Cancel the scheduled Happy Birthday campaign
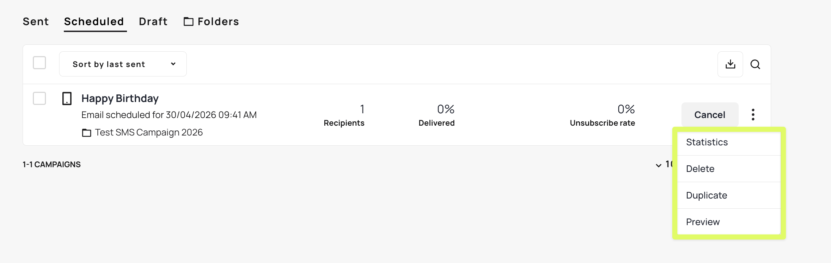The height and width of the screenshot is (263, 831). 710,115
